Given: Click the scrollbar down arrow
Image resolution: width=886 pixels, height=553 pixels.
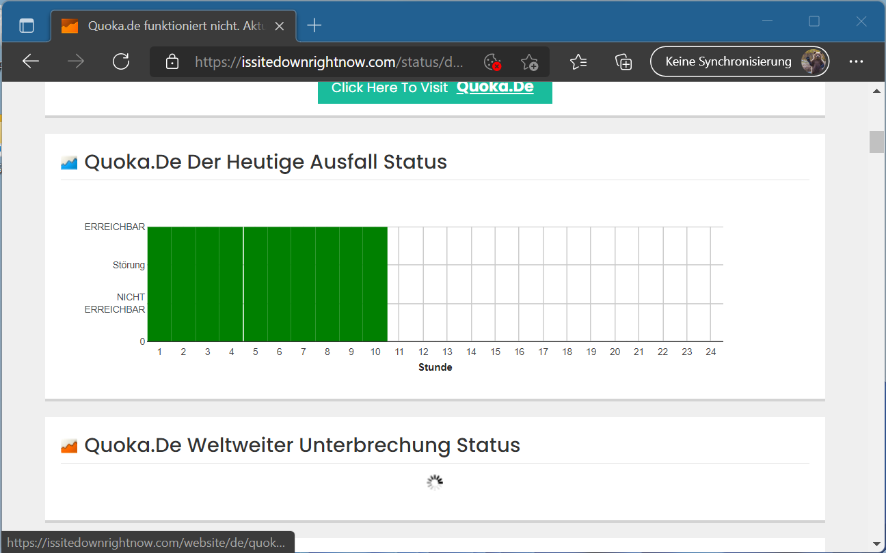Looking at the screenshot, I should [x=876, y=544].
